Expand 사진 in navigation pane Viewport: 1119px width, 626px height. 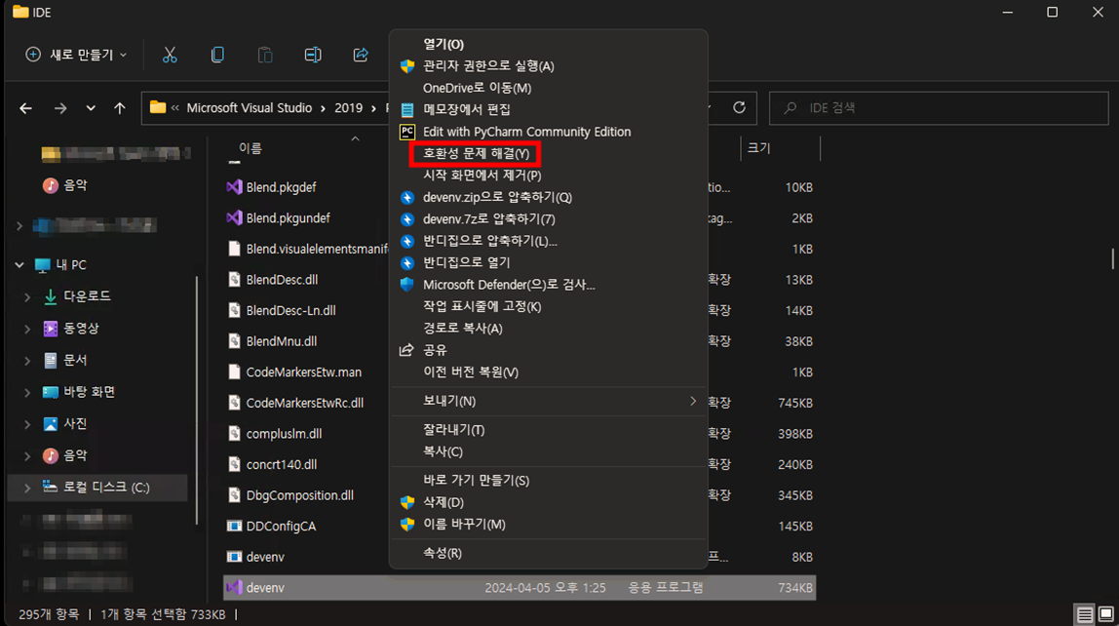27,424
